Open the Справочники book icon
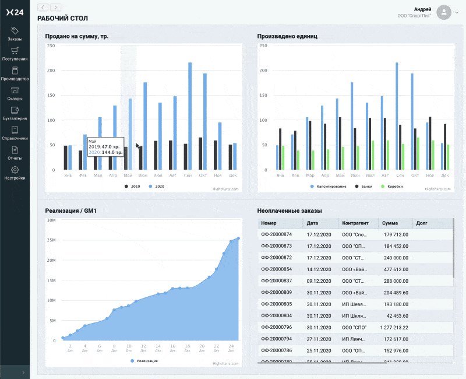 click(x=15, y=130)
